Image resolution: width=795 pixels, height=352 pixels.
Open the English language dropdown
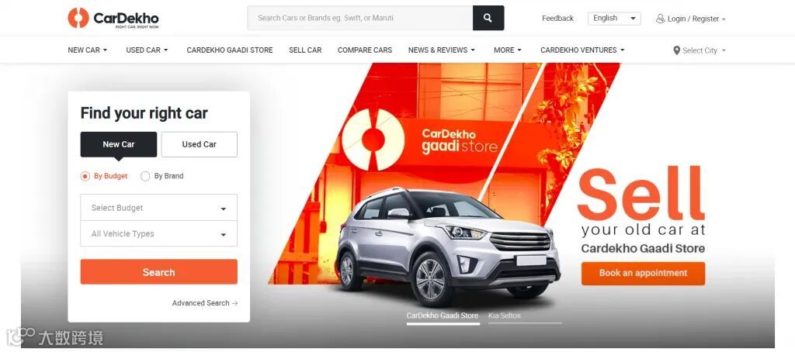[614, 19]
